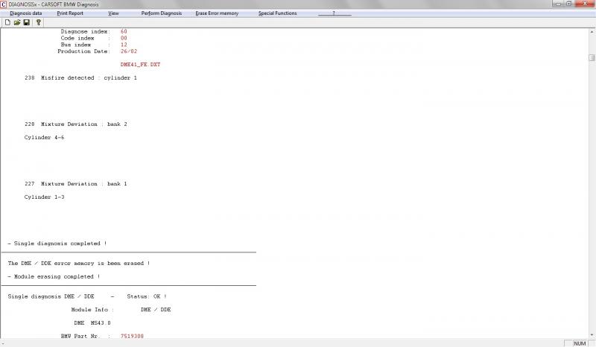The image size is (596, 347).
Task: Click the Carsoft app icon in title bar
Action: (x=4, y=4)
